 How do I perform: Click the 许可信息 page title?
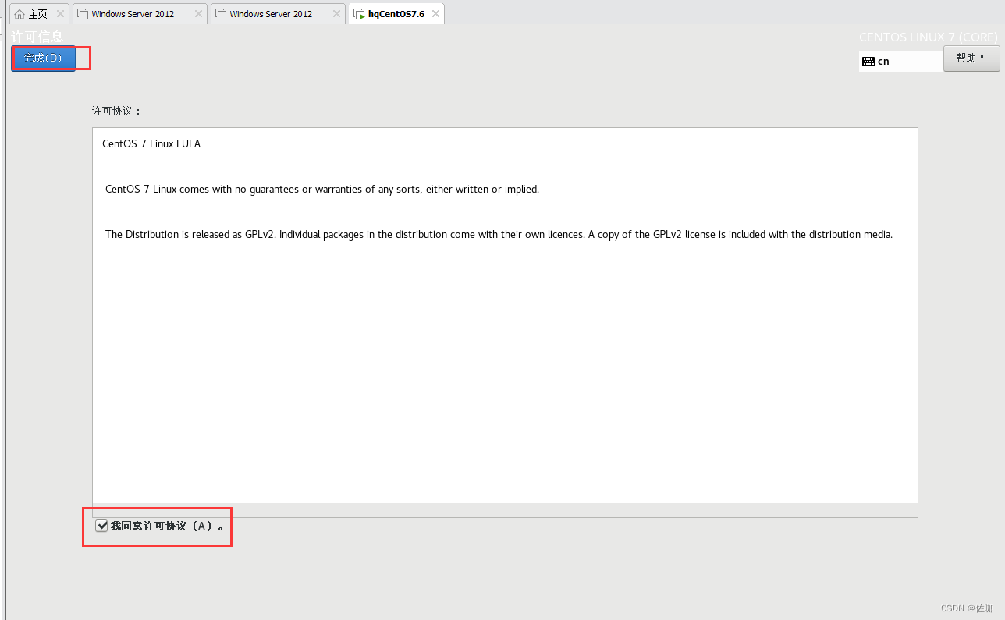[x=37, y=37]
